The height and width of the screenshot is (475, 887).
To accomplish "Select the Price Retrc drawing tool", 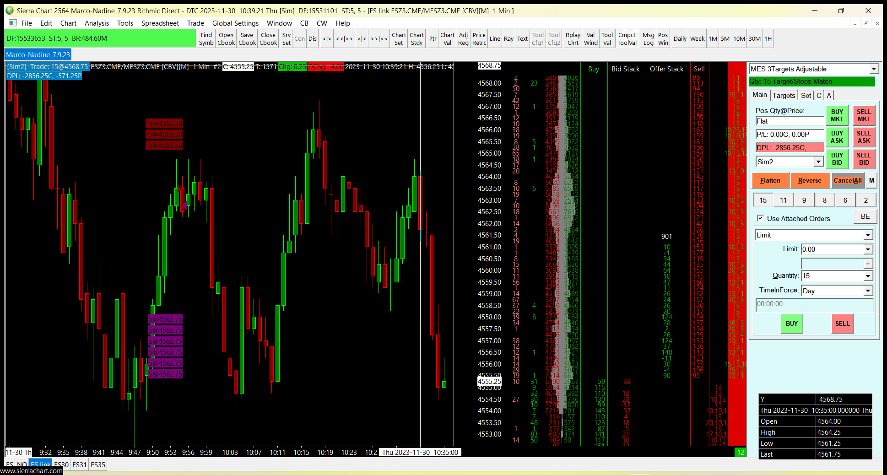I will 479,39.
